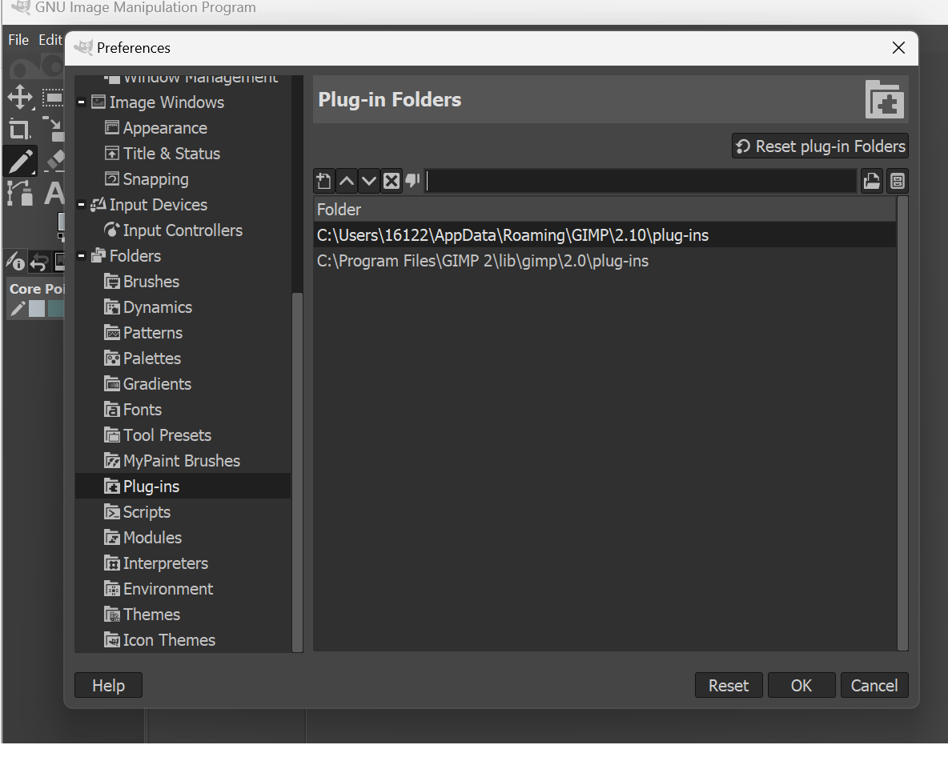Open Brushes folder settings
Image resolution: width=948 pixels, height=773 pixels.
coord(151,282)
